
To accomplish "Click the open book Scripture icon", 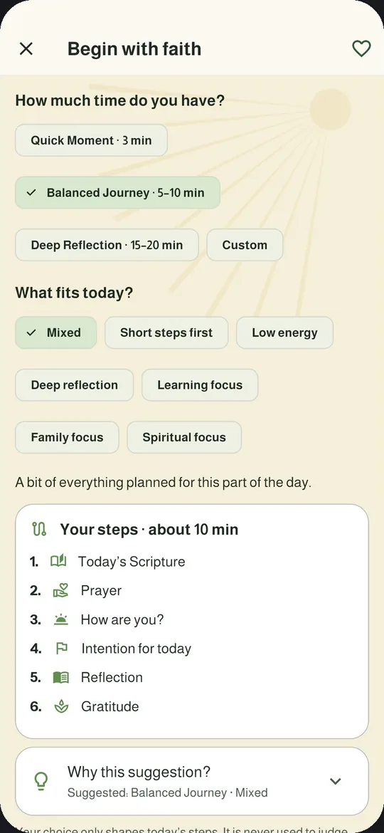I will [x=58, y=561].
